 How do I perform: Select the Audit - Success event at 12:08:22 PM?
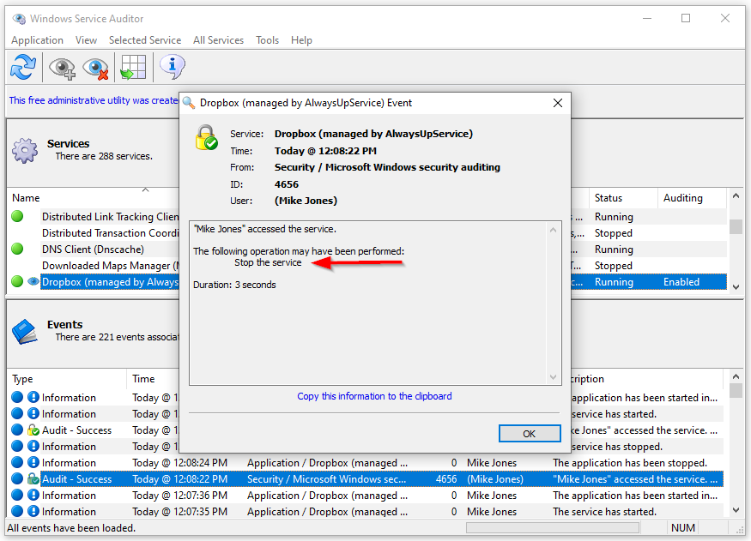click(366, 478)
